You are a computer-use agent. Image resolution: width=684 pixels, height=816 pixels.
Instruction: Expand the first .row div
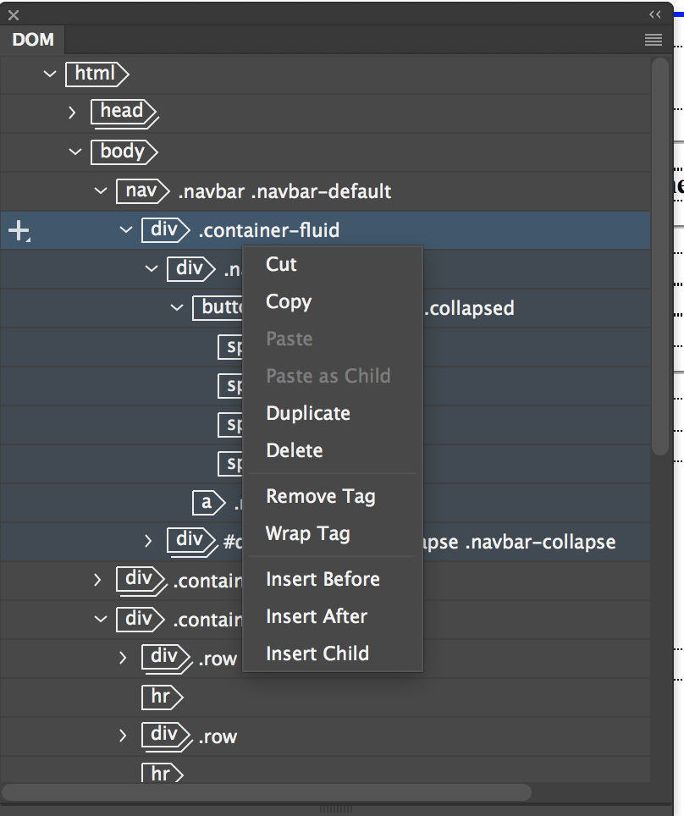tap(121, 658)
